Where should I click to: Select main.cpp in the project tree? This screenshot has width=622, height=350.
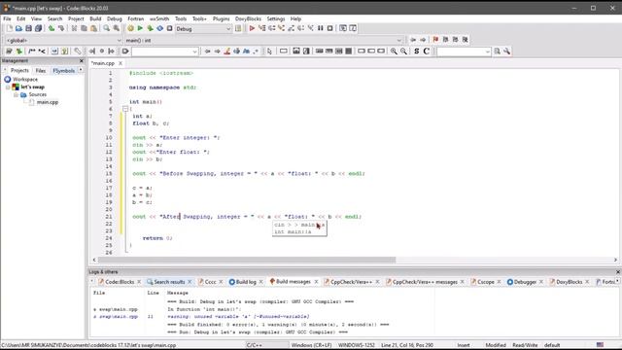point(48,102)
